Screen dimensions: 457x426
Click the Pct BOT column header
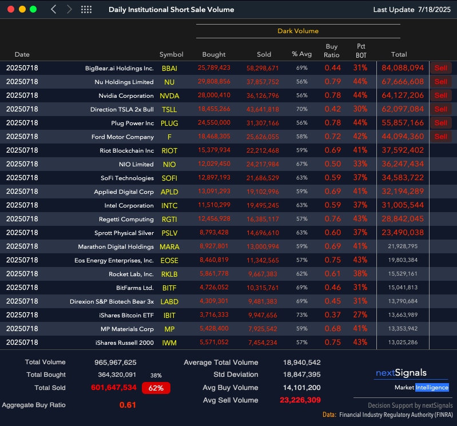tap(361, 51)
